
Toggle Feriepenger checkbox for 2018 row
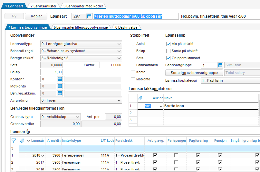176,155
